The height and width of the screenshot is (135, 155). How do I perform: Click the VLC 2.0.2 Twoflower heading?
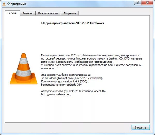click(73, 23)
